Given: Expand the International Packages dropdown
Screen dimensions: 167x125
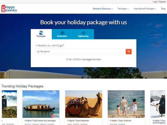Looking at the screenshot, I should (145, 9).
